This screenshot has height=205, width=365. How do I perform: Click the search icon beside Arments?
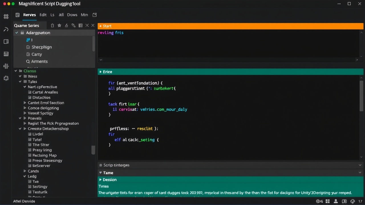pos(28,61)
